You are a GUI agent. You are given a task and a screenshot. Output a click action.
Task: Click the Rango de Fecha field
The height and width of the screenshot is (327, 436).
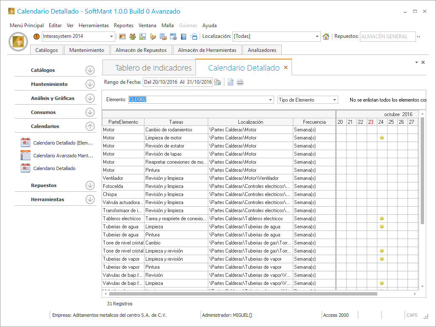point(178,82)
